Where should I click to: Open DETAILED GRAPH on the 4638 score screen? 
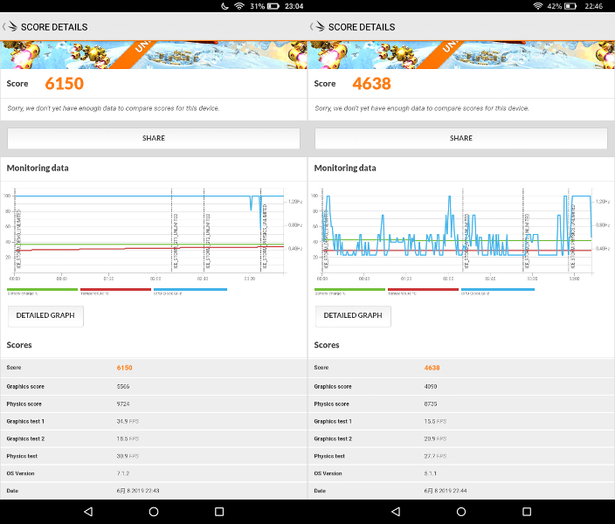353,315
